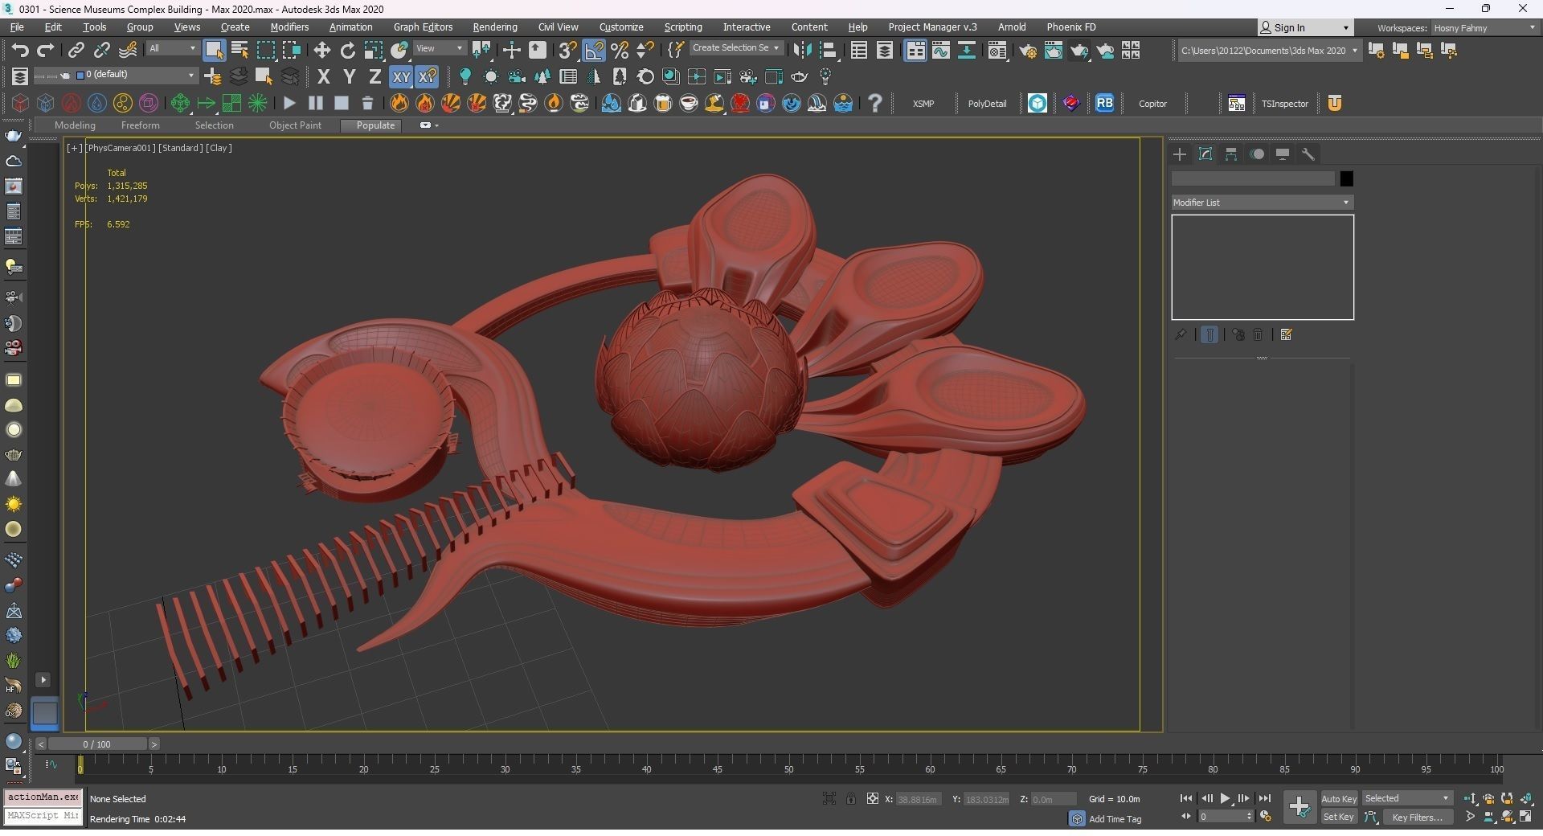Activate the Select and Link tool
The width and height of the screenshot is (1543, 836).
76,51
